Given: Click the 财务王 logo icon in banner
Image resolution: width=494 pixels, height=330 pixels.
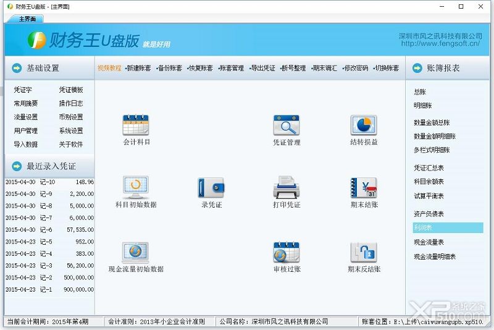Looking at the screenshot, I should 37,40.
